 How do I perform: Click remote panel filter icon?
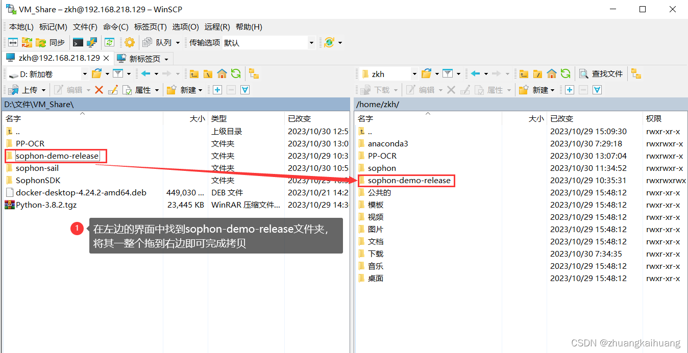[448, 74]
